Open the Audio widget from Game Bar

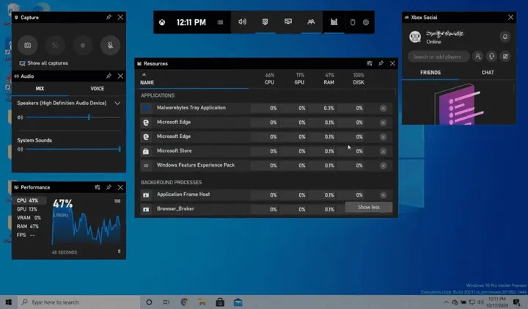point(243,23)
